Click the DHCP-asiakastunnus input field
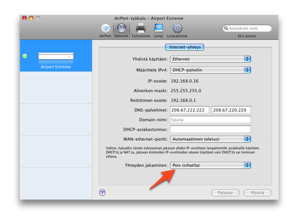 [x=211, y=129]
